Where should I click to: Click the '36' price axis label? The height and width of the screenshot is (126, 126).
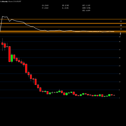[x=120, y=42]
